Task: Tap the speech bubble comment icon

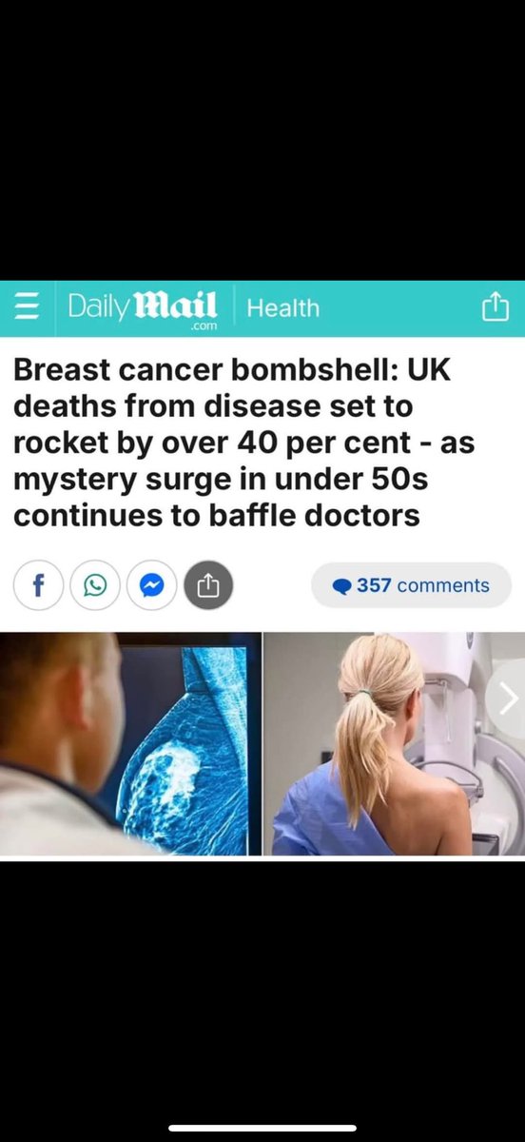Action: coord(342,586)
